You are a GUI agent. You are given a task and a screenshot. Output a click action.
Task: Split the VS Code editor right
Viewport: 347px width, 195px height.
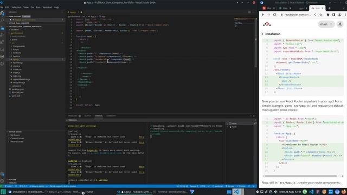[249, 12]
